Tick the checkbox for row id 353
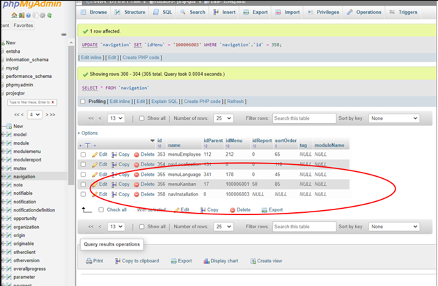The width and height of the screenshot is (438, 286). tap(84, 154)
